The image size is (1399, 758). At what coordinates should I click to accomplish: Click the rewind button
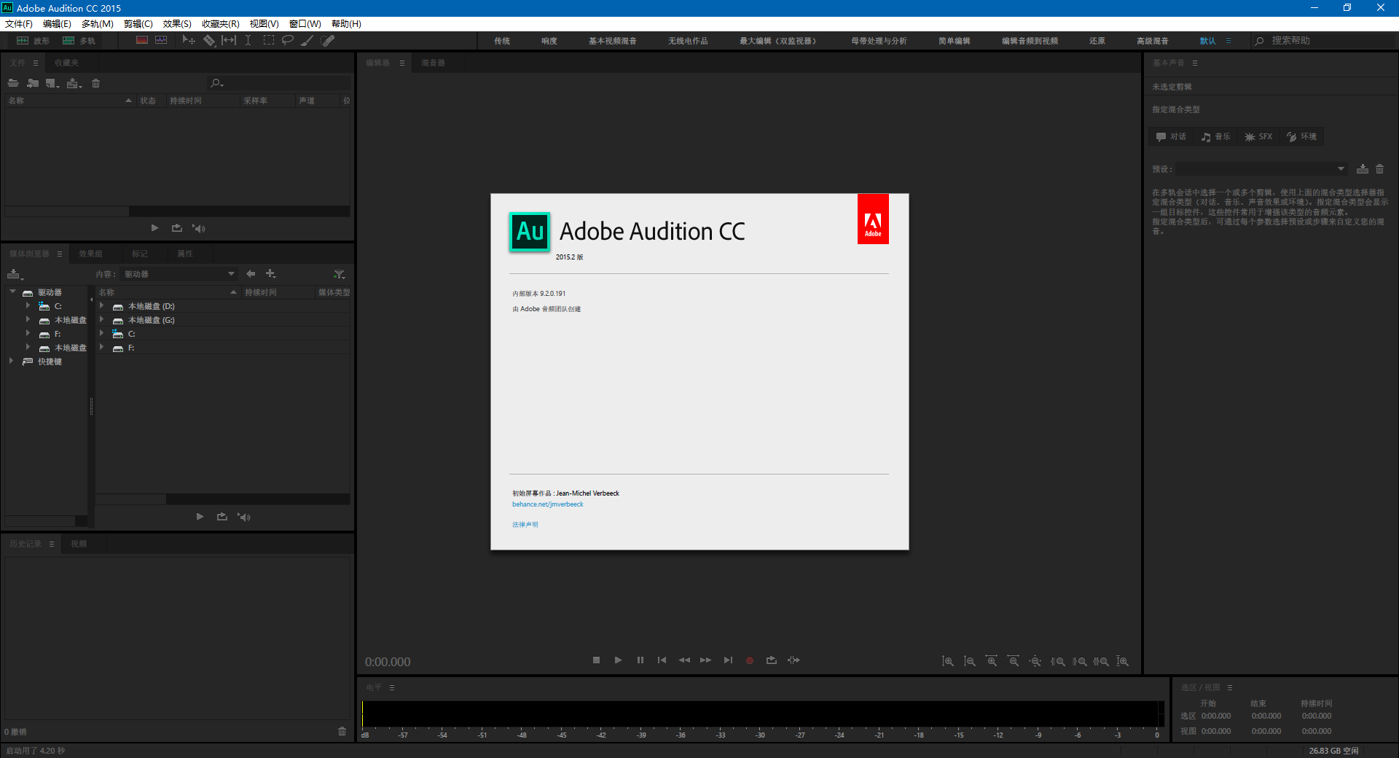click(683, 660)
